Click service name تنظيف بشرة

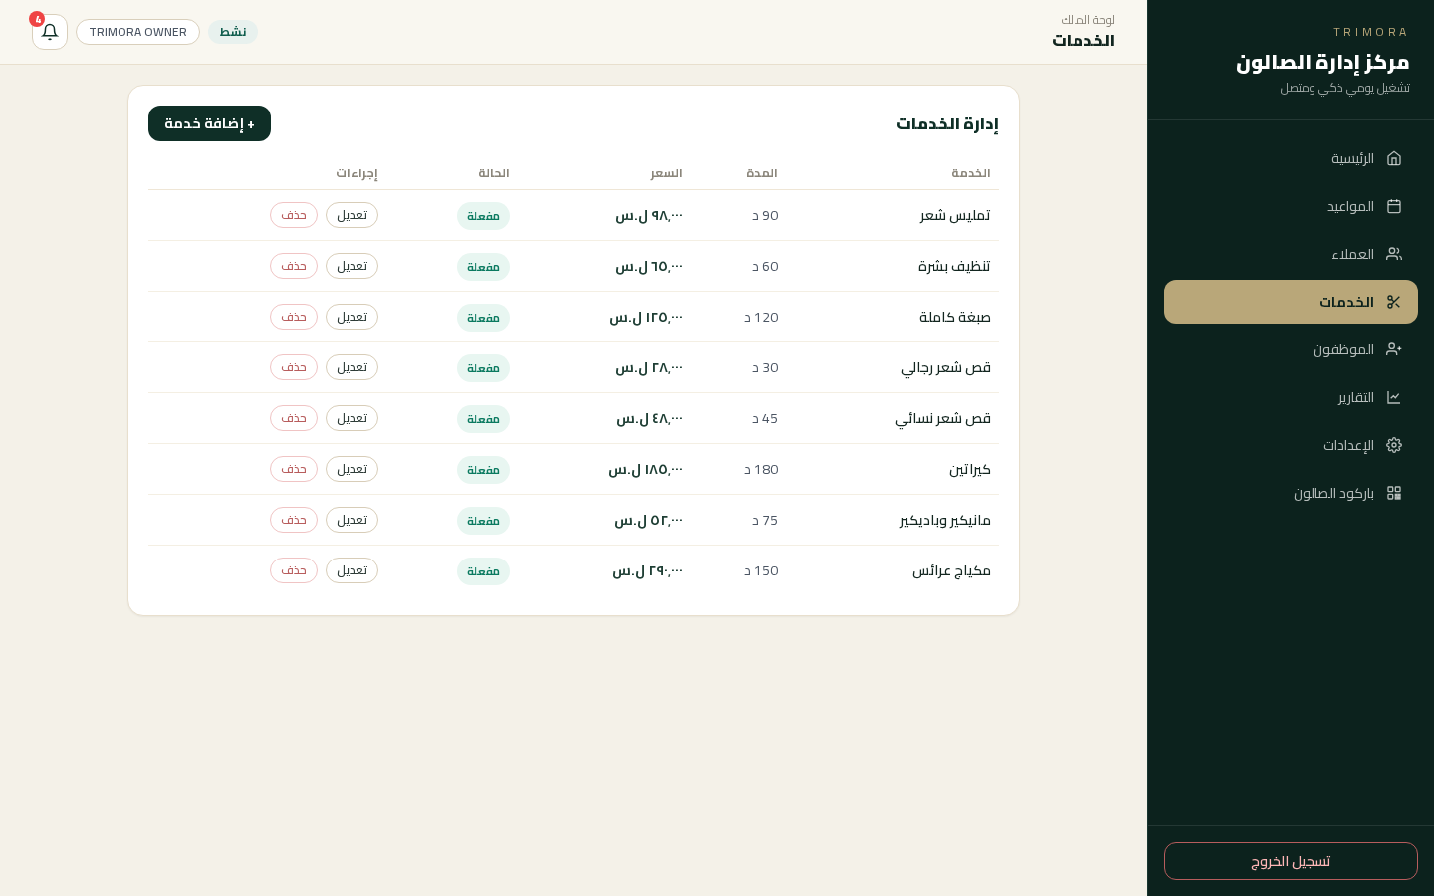pyautogui.click(x=954, y=267)
